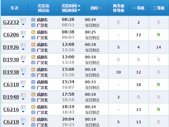The image size is (169, 127).
Task: Expand the blue arrow under C6218
Action: pos(23,124)
